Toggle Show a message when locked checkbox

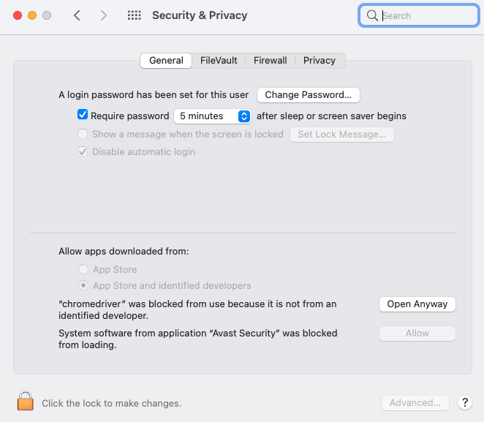83,134
